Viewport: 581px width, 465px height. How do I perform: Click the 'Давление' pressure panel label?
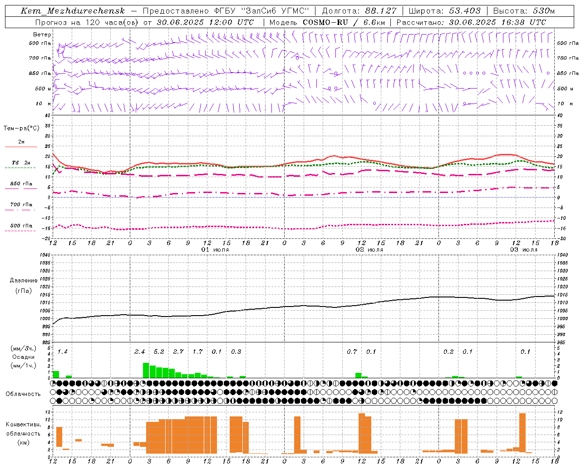pyautogui.click(x=24, y=281)
